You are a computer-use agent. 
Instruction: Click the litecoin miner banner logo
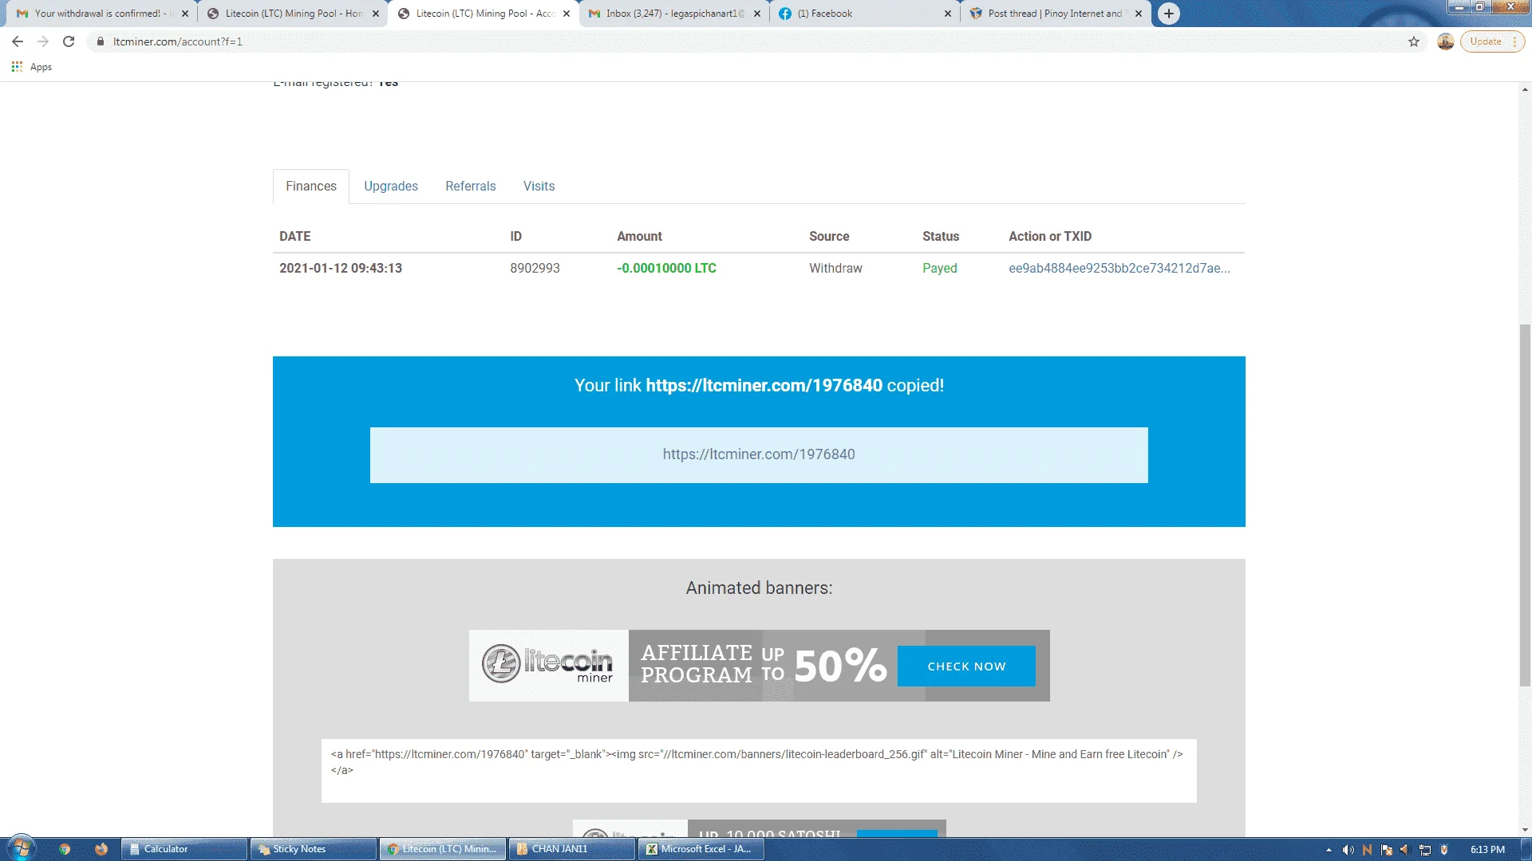(548, 665)
